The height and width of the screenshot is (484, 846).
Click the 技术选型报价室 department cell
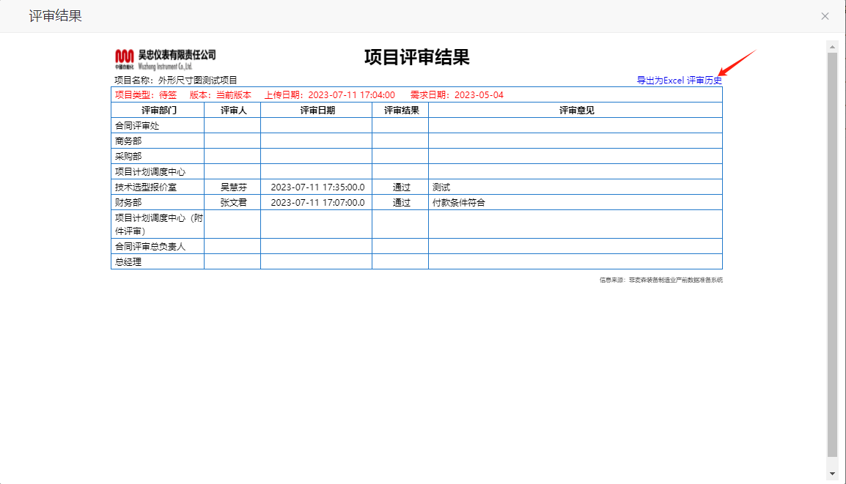pyautogui.click(x=146, y=187)
